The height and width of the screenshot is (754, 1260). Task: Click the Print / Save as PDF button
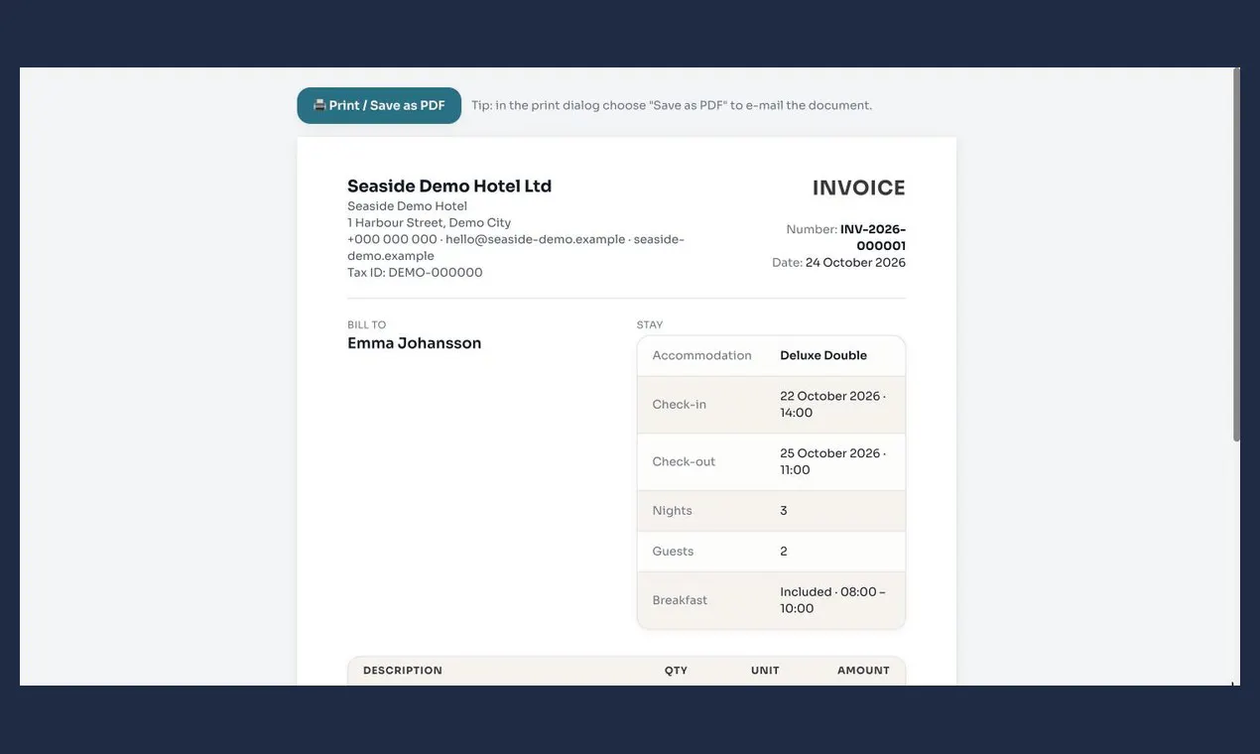(379, 105)
